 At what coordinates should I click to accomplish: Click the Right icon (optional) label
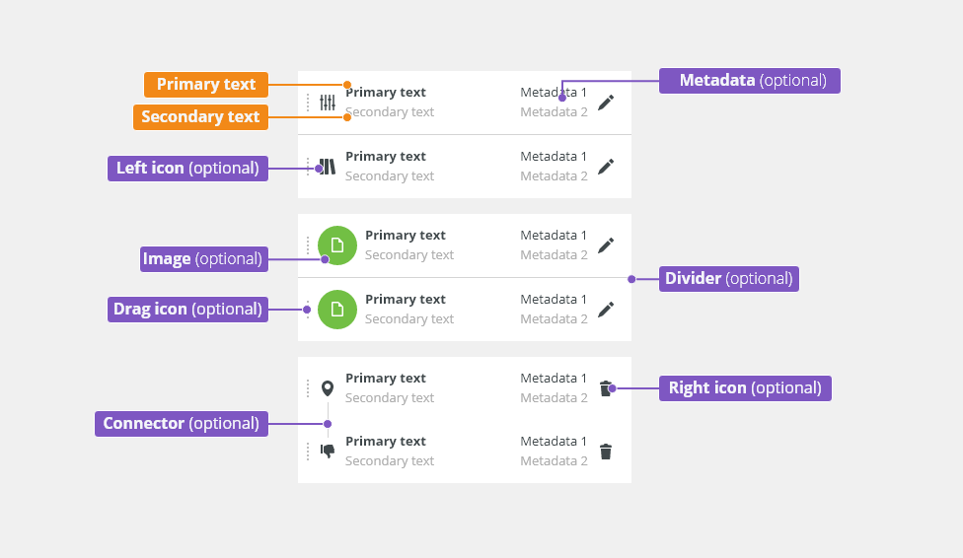tap(745, 388)
